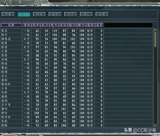Sort by the 傷病 column header
Screen dimensions: 160x136
pos(90,25)
